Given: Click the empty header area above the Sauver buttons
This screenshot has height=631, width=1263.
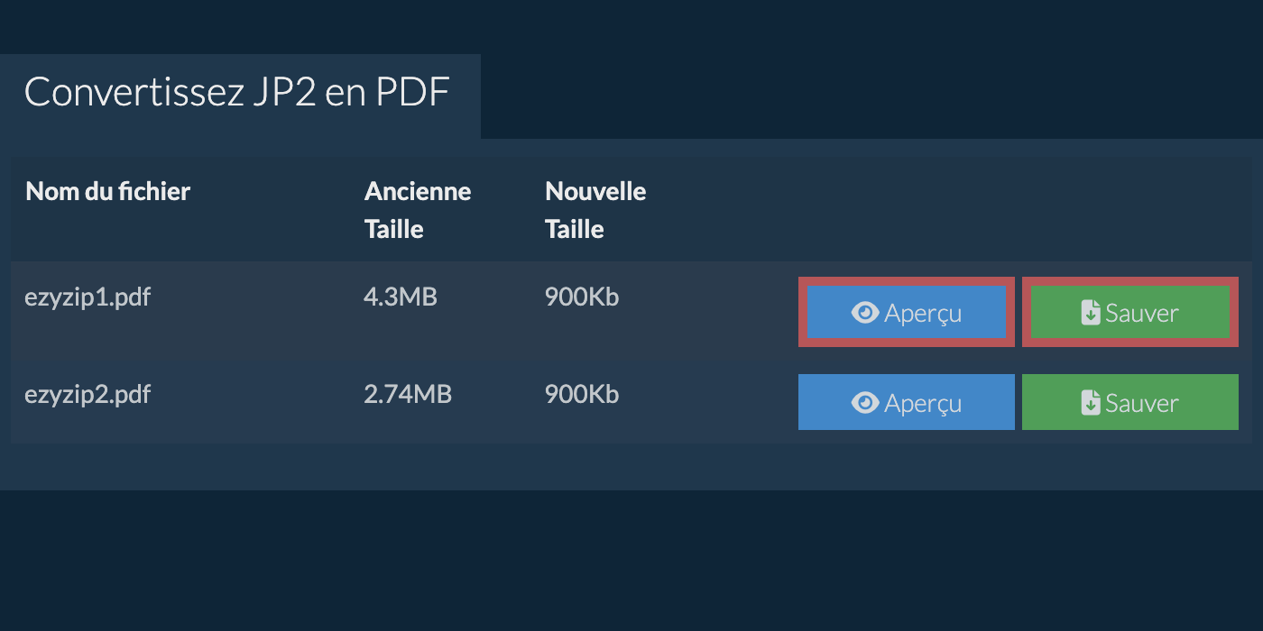Looking at the screenshot, I should [x=1129, y=210].
